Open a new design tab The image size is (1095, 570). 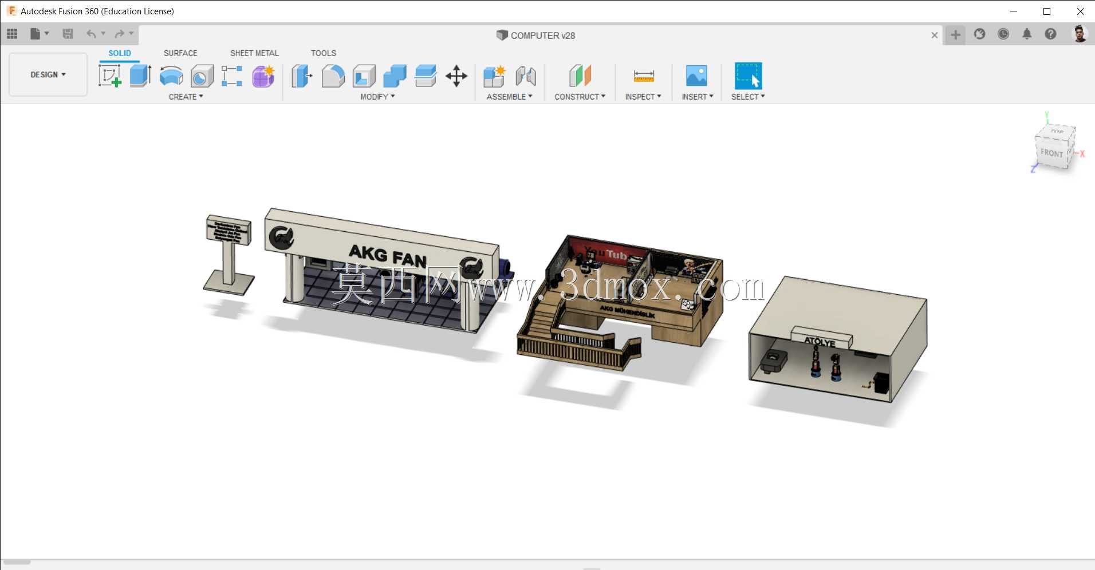(x=955, y=35)
